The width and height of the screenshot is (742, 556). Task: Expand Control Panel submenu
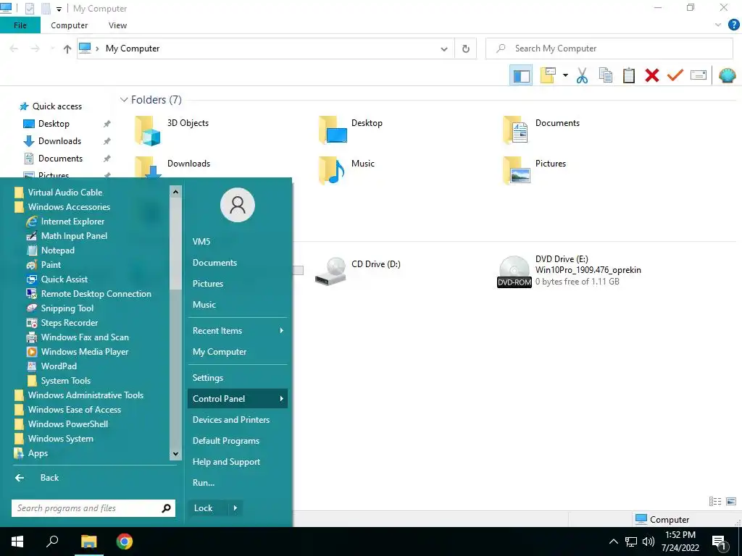tap(238, 399)
